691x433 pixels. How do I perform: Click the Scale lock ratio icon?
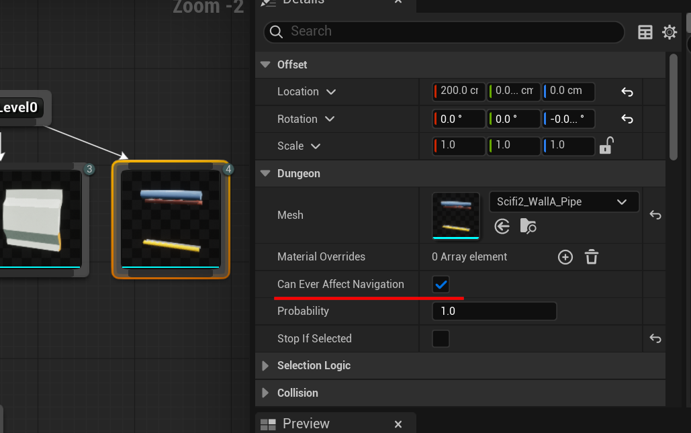tap(606, 146)
